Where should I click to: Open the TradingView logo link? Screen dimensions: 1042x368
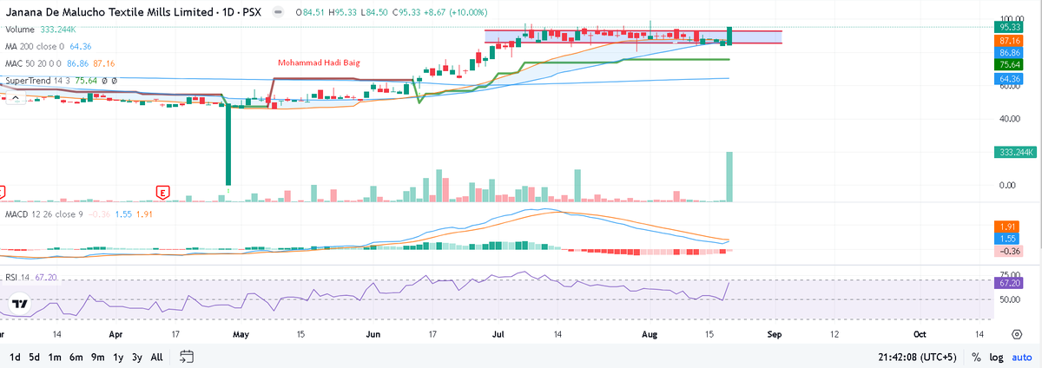[x=20, y=304]
